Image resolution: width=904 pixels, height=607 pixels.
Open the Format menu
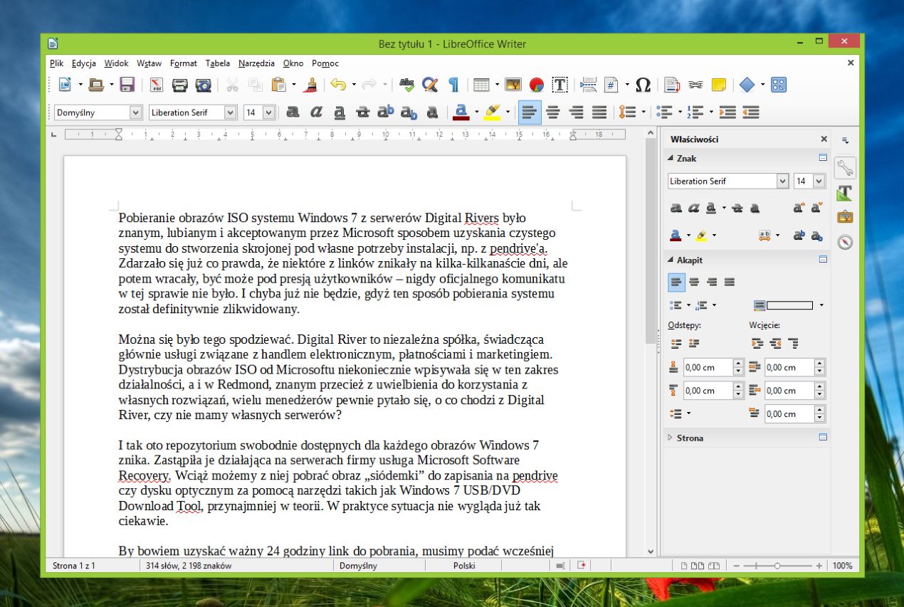click(184, 63)
